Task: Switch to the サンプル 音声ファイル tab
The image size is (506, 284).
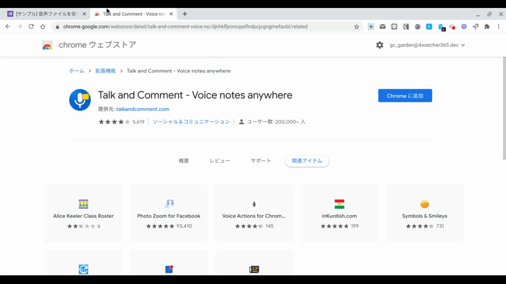Action: [x=45, y=14]
